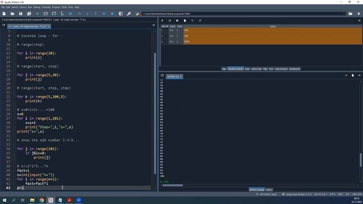Maximize current pane icon
Viewport: 363px width, 204px height.
121,14
